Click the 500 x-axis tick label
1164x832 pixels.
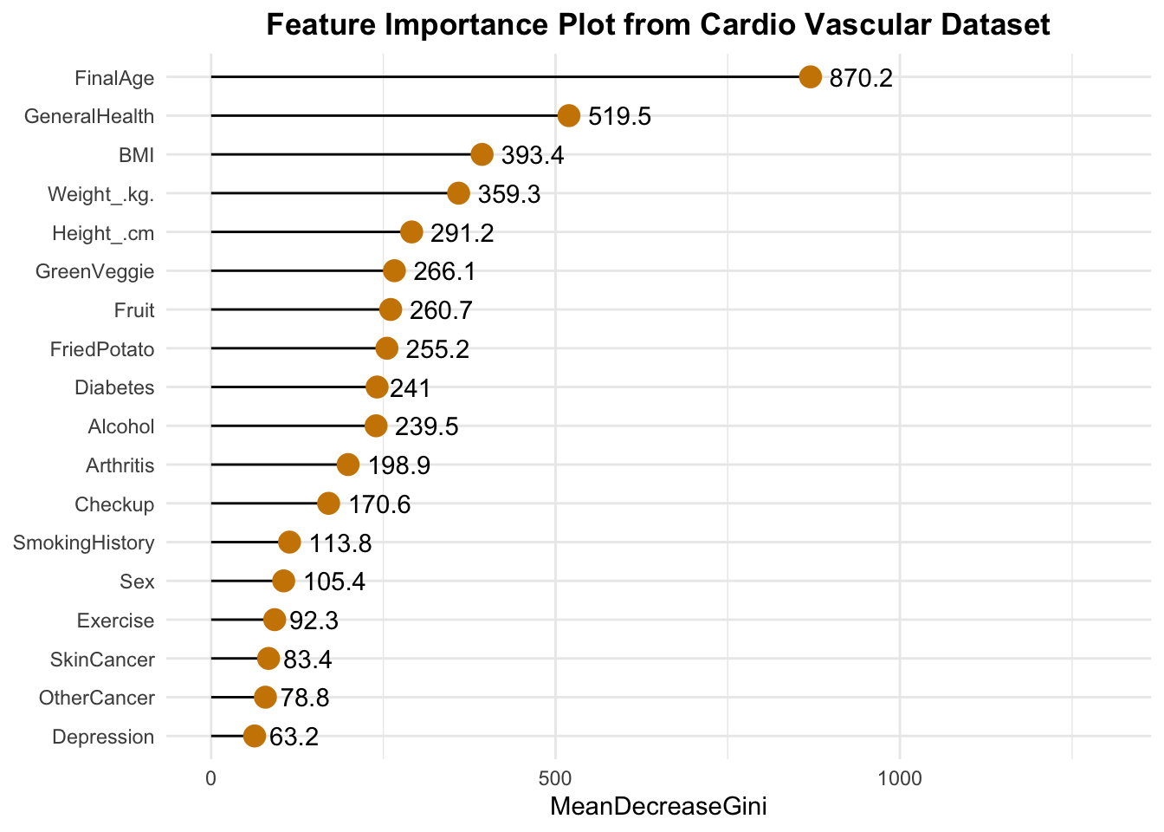pyautogui.click(x=555, y=778)
